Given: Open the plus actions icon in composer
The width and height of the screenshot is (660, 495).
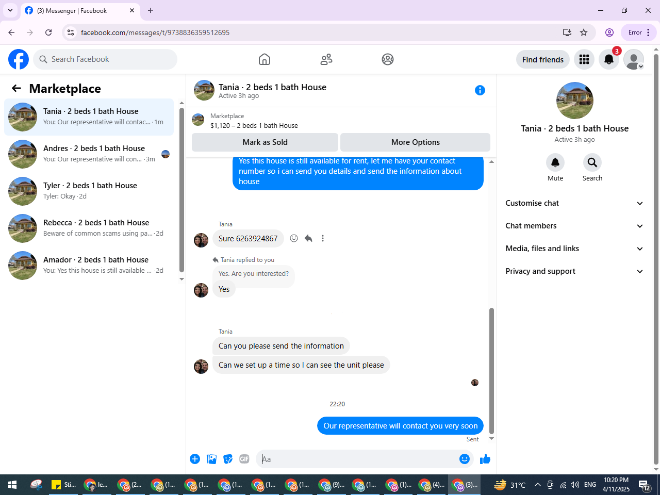Looking at the screenshot, I should coord(195,459).
